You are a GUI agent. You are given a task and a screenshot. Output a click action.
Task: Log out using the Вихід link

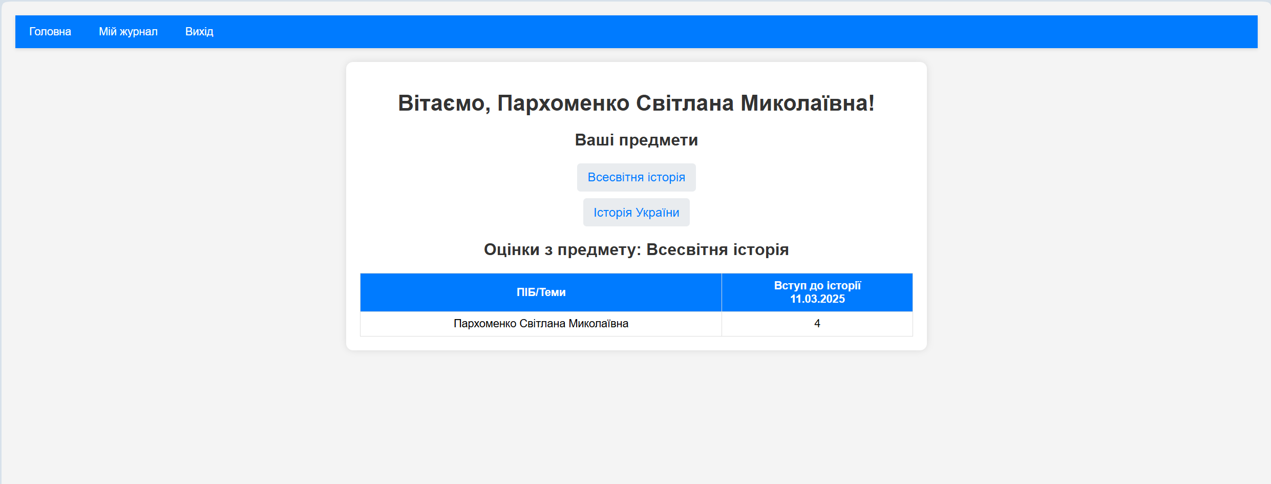click(199, 32)
